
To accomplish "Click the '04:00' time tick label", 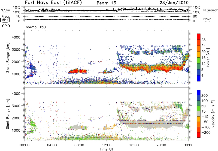I will [52, 145].
